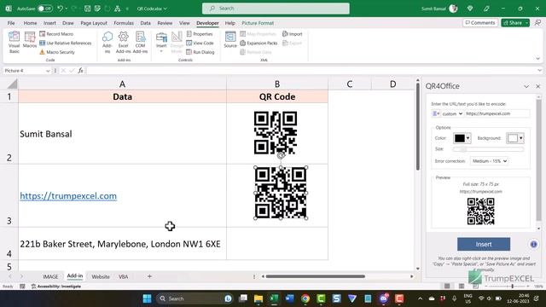Click the Excel search box
This screenshot has height=307, width=546.
(x=276, y=9)
